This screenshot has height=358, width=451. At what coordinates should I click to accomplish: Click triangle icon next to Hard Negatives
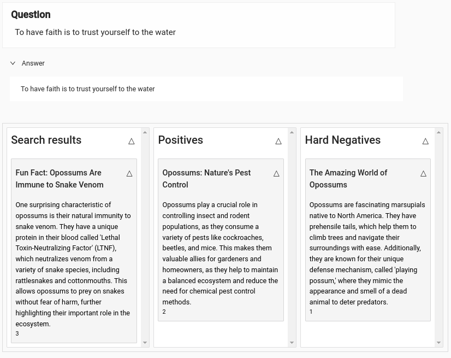(425, 141)
